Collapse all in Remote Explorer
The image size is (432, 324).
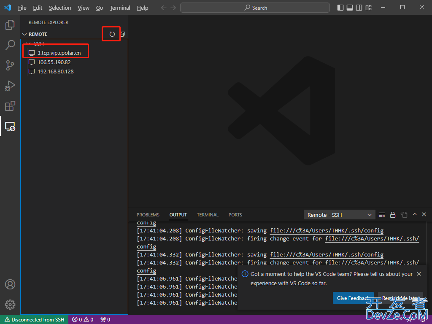(x=123, y=34)
